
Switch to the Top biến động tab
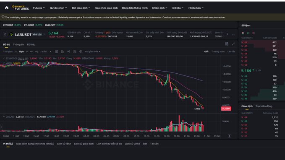coord(264,106)
